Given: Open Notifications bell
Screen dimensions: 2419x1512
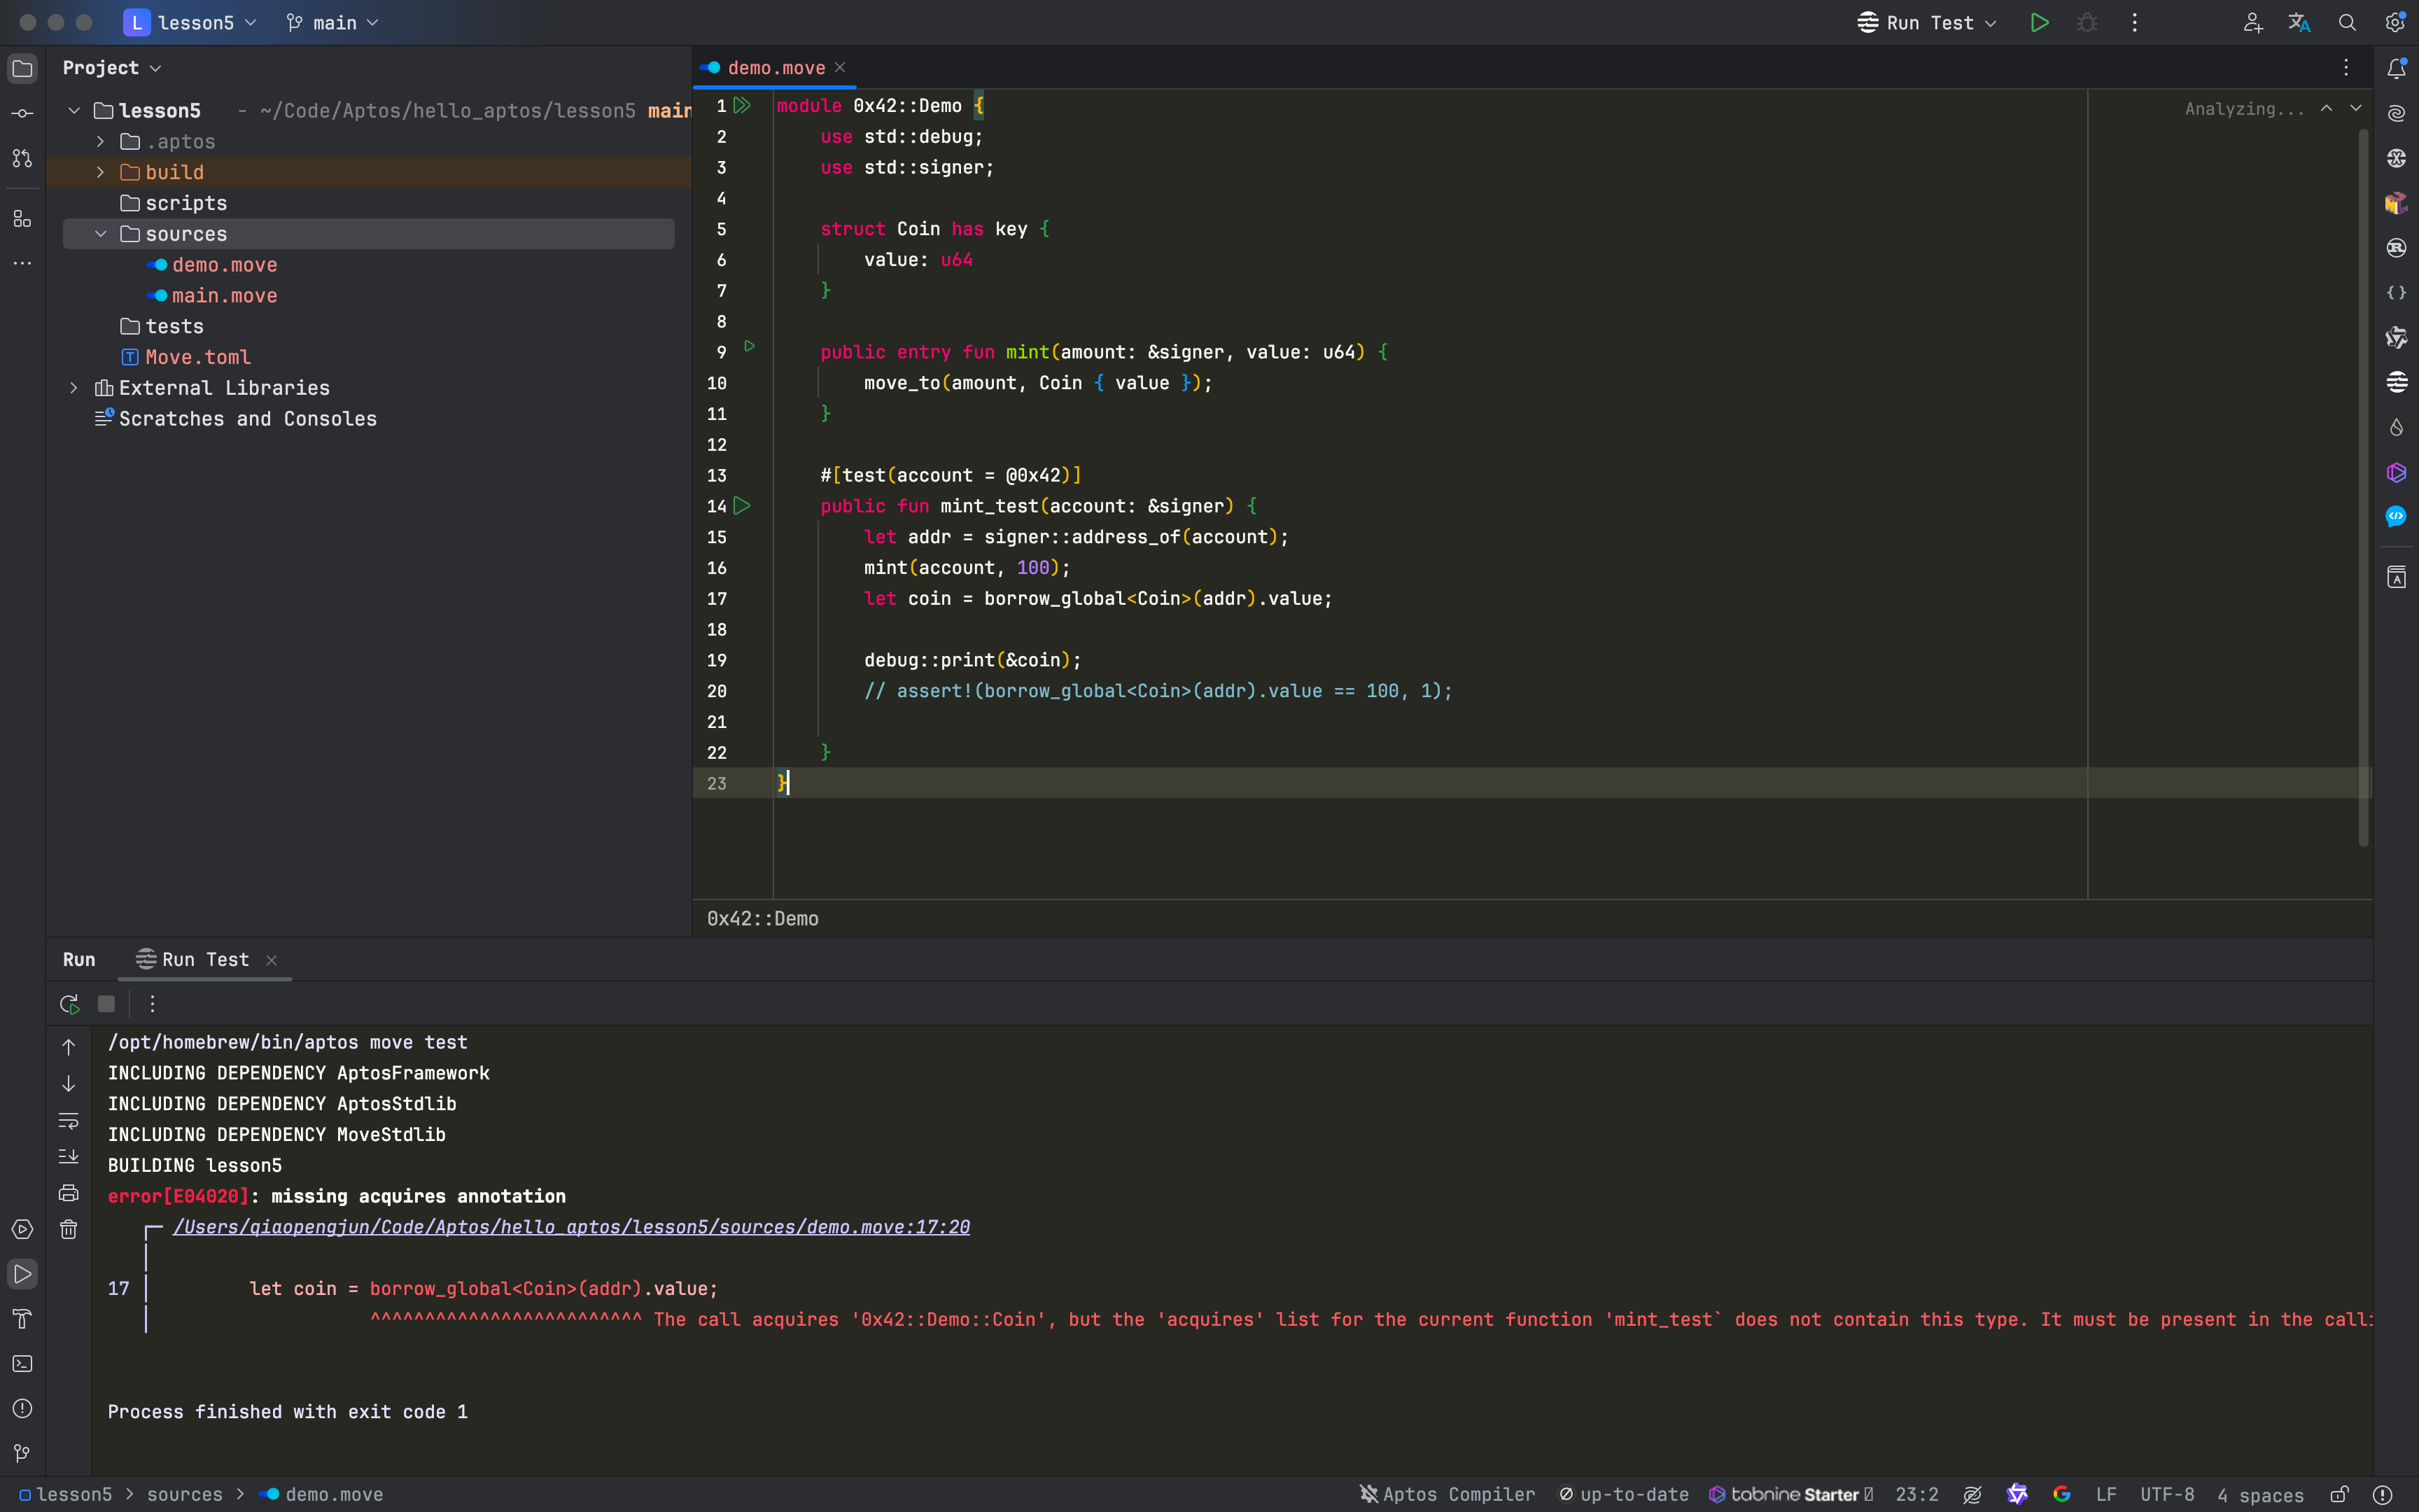Looking at the screenshot, I should tap(2396, 68).
